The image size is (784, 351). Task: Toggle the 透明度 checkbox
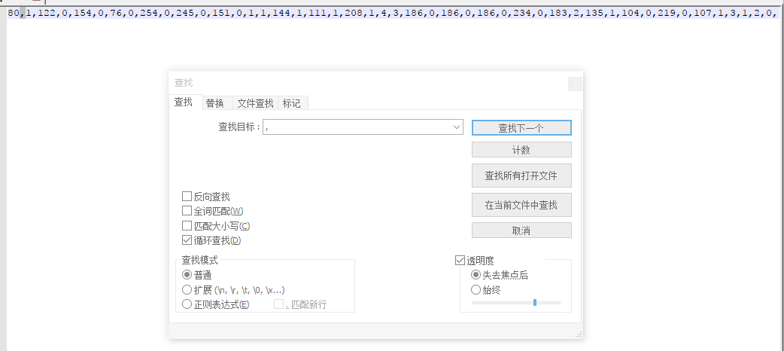pyautogui.click(x=460, y=261)
